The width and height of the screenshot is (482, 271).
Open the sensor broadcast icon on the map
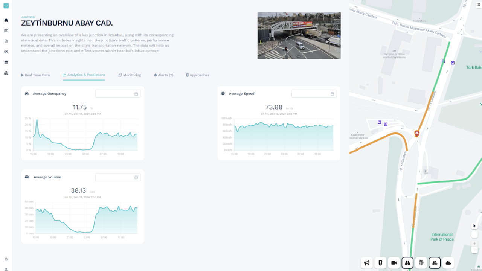point(421,263)
